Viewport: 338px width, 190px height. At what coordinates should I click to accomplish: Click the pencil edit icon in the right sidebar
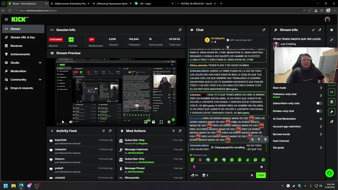coord(332,40)
